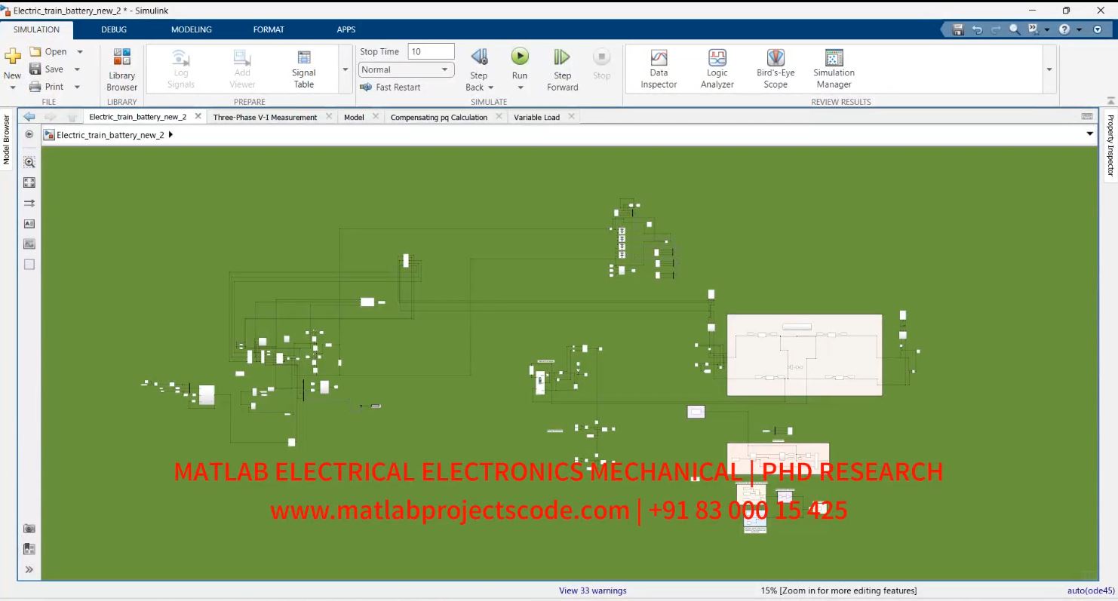Open the Run button dropdown arrow
Screen dimensions: 1118x601
tap(519, 87)
